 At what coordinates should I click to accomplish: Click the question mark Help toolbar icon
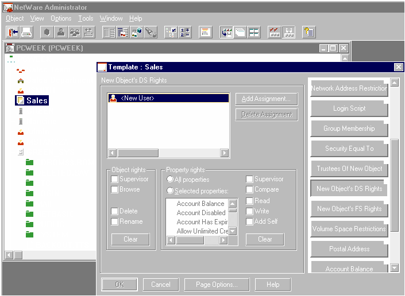(x=309, y=32)
